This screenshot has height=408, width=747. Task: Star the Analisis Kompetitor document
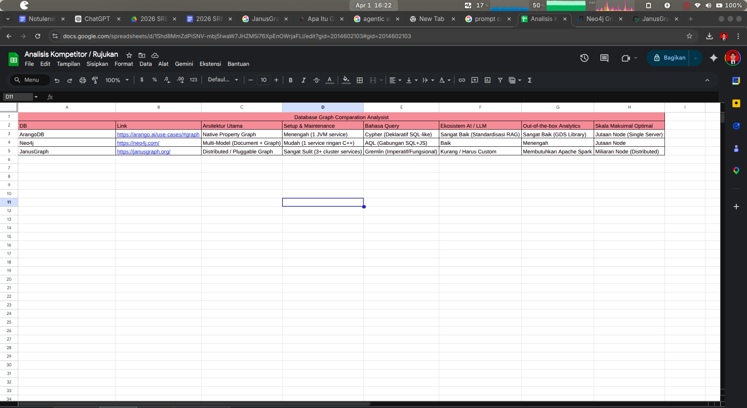click(x=129, y=55)
